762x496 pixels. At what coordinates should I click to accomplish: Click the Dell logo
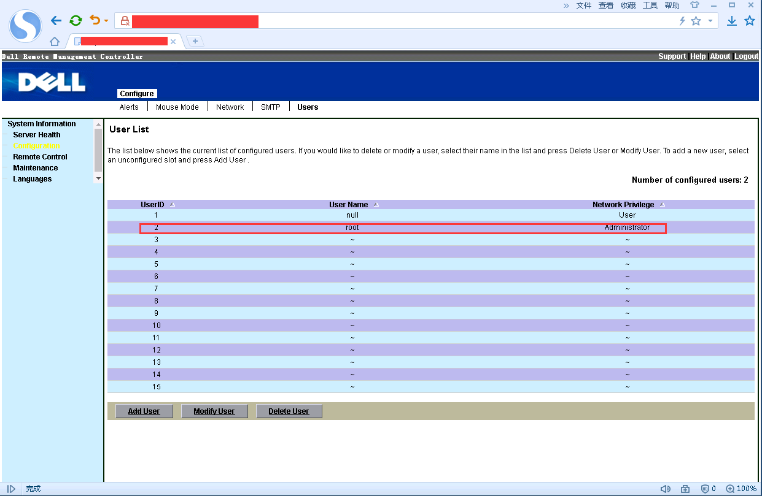click(52, 83)
